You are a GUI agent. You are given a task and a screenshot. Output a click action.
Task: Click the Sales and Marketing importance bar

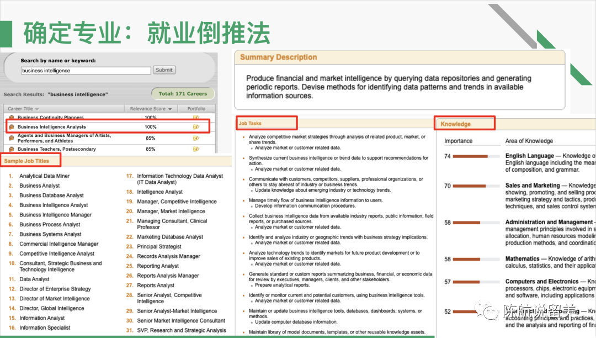pos(470,186)
